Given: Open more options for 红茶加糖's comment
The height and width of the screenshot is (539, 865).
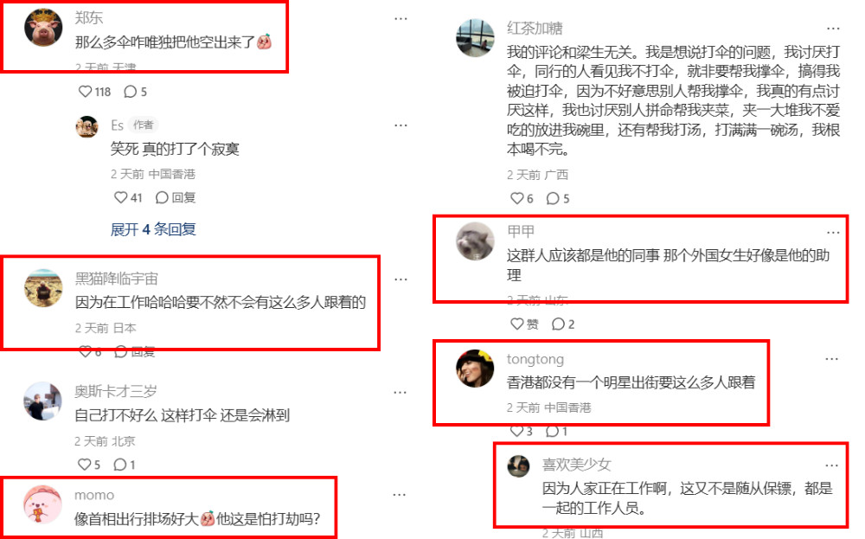Looking at the screenshot, I should (833, 29).
